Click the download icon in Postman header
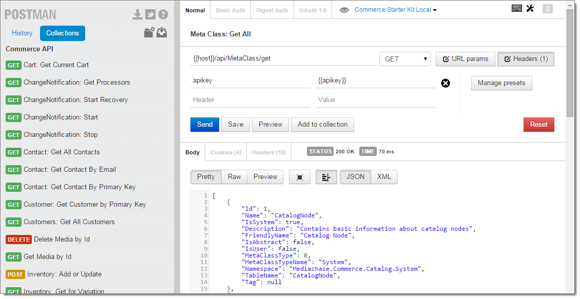The image size is (580, 299). (137, 14)
